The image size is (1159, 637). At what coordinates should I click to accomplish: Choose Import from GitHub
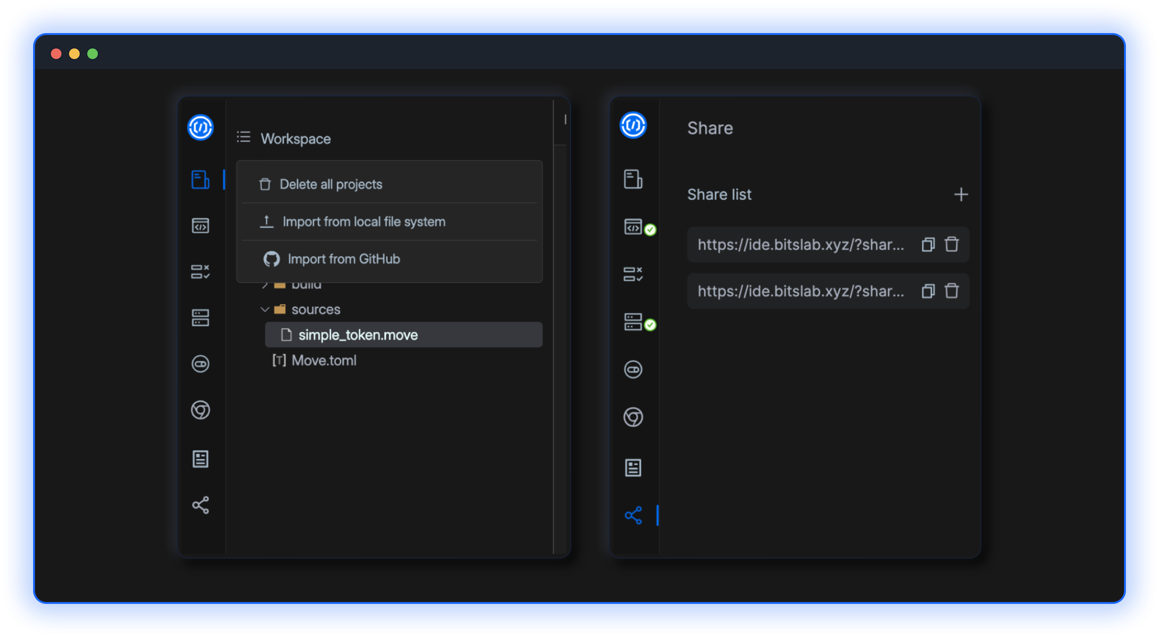389,259
